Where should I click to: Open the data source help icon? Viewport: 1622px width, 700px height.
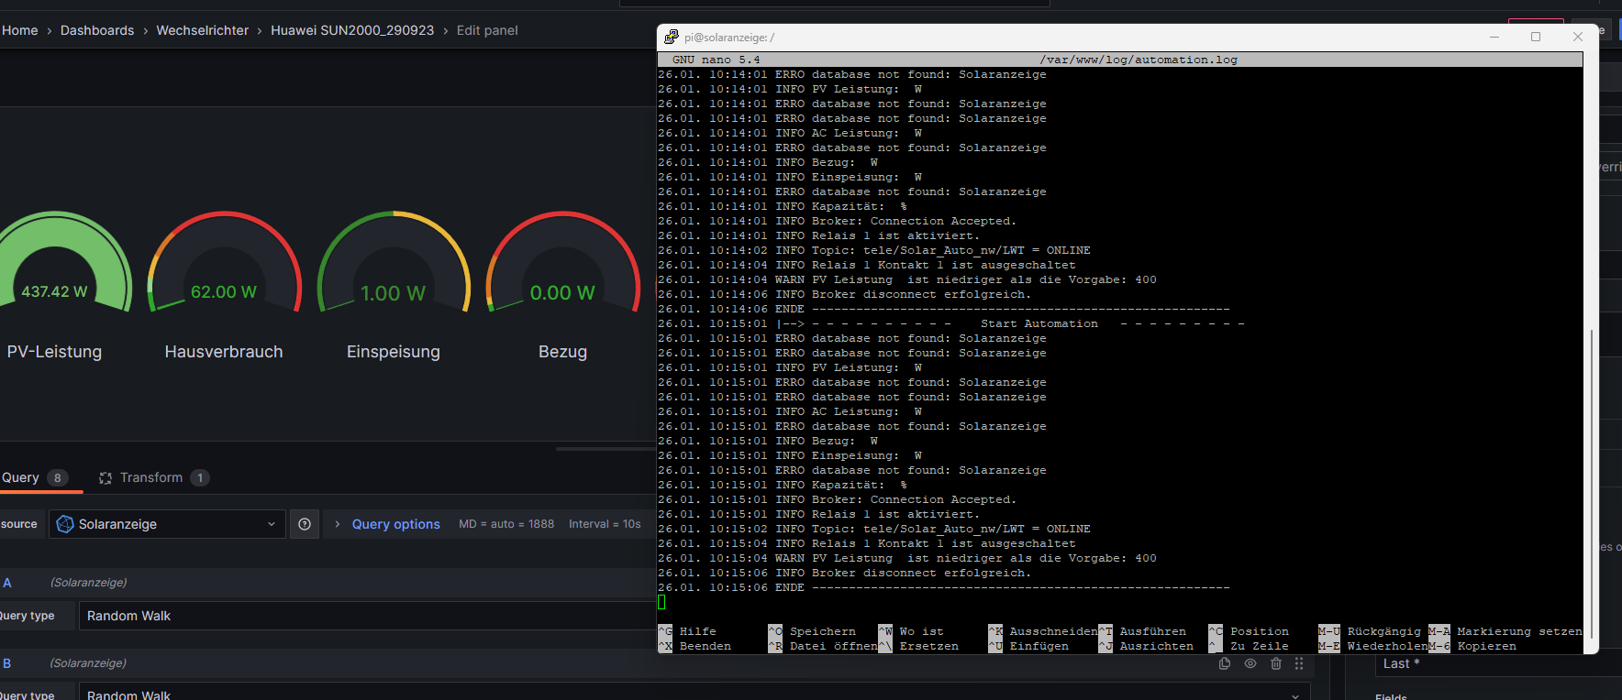[305, 524]
